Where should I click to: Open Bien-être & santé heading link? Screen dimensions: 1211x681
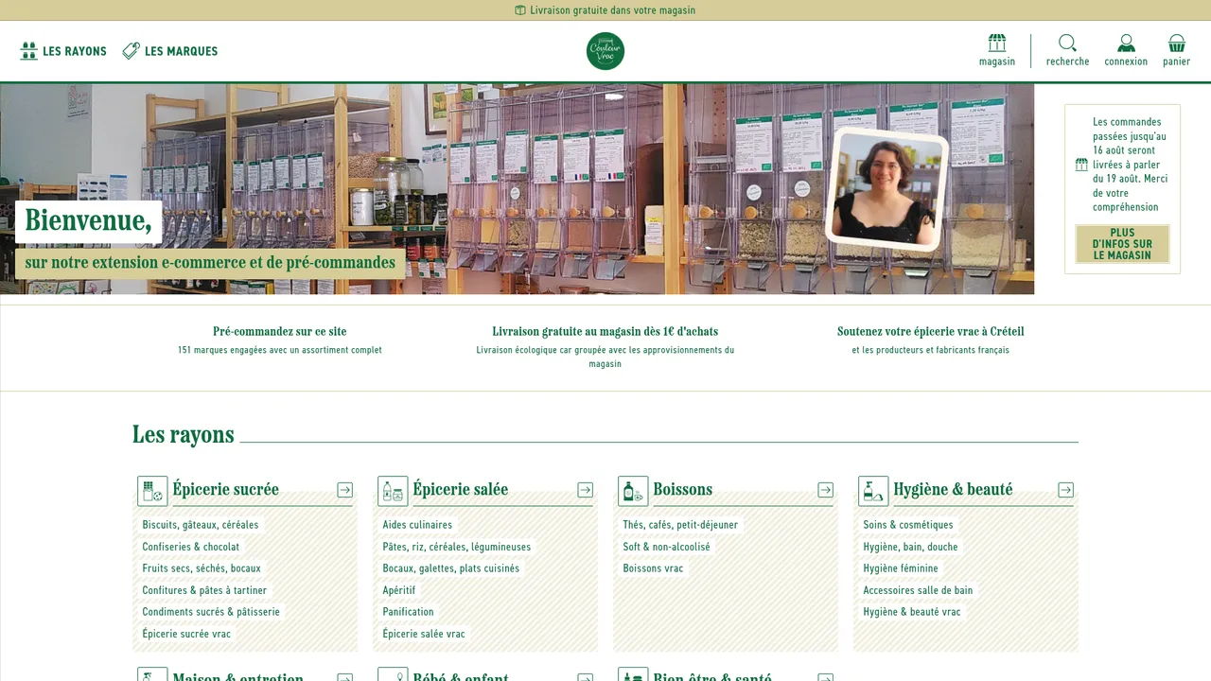[x=712, y=675]
